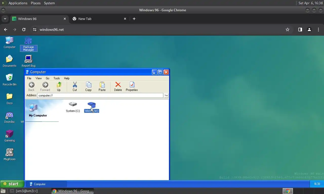Click the Chrome icon in system tray

tap(288, 191)
